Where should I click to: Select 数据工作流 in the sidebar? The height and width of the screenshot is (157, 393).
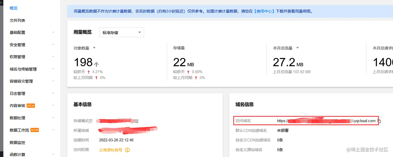[19, 130]
